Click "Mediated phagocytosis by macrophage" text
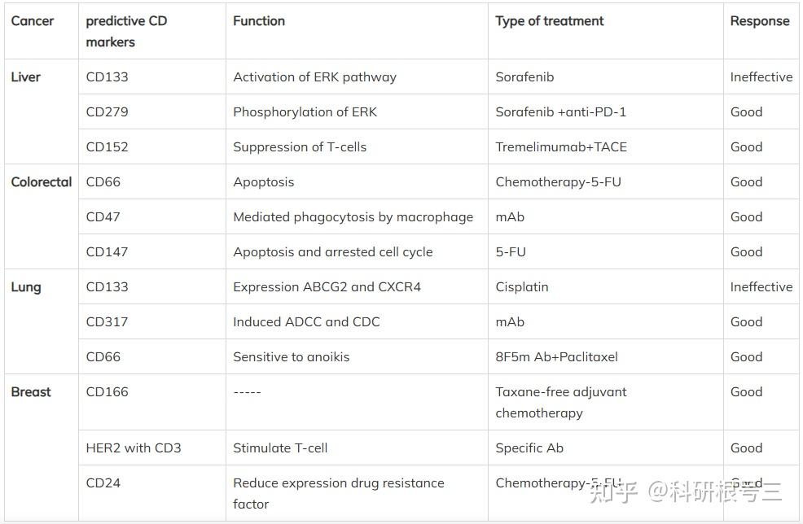Screen dimensions: 803x524 [x=353, y=217]
